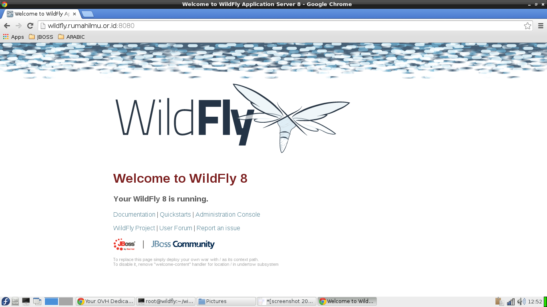Click the browser back arrow button
Screen dimensions: 547x307
(x=7, y=26)
